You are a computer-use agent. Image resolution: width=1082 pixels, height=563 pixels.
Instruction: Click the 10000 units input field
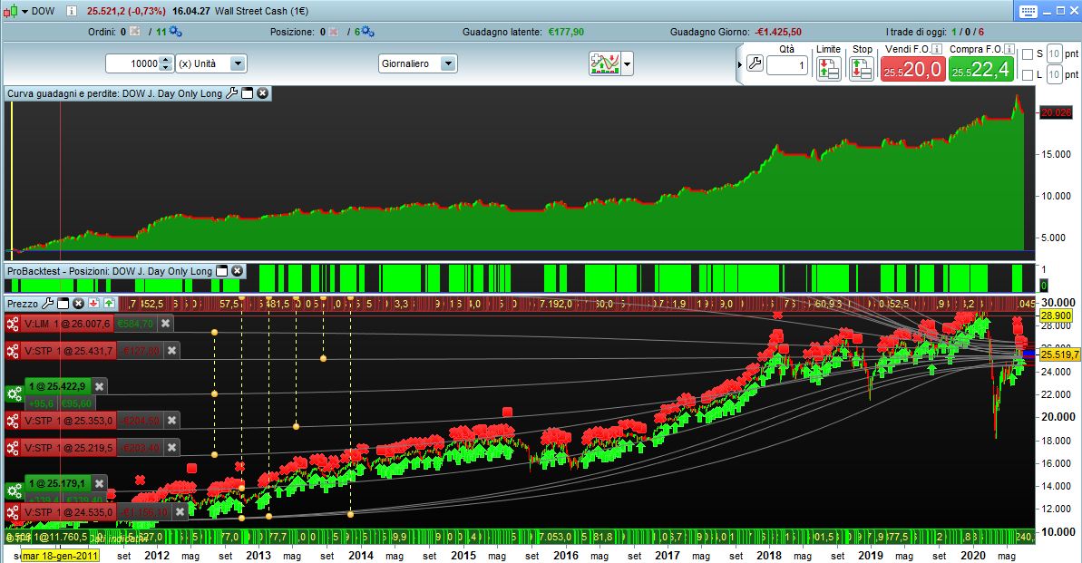(132, 63)
